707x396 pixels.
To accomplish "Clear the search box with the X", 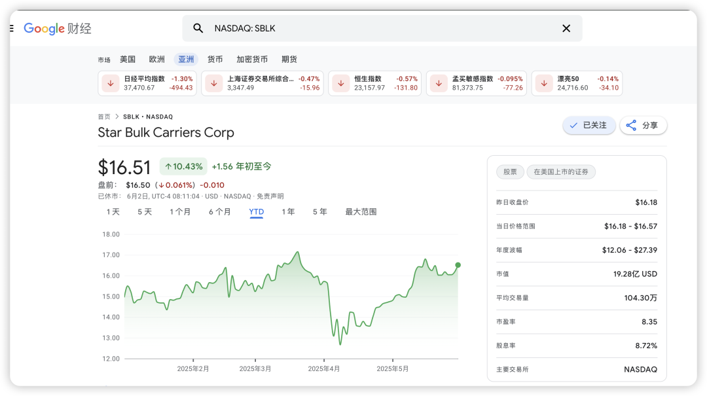I will 566,28.
